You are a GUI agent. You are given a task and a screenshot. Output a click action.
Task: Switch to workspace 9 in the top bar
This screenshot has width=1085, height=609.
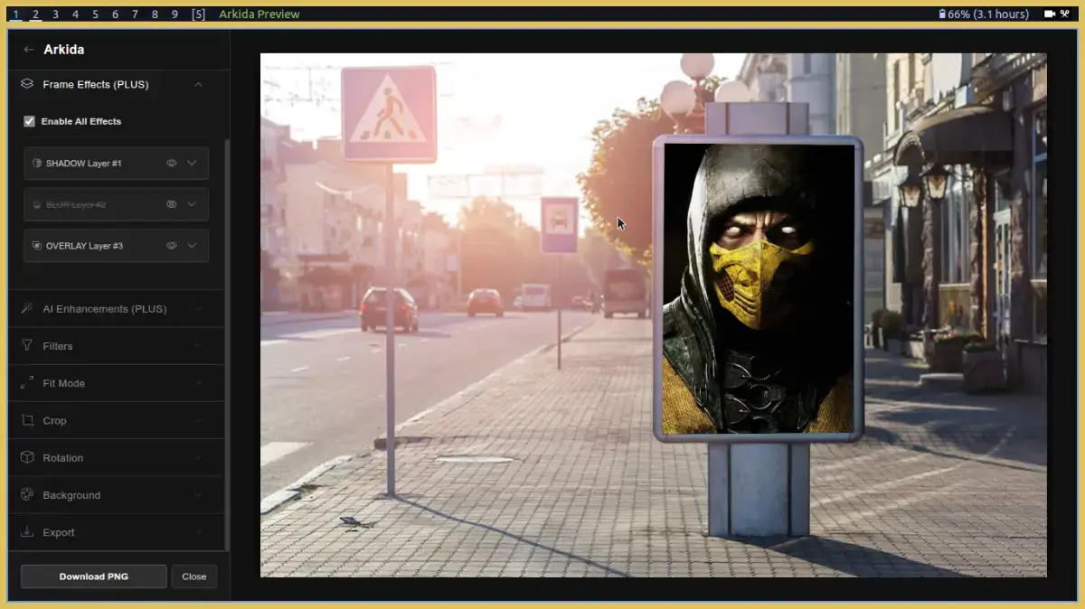[x=175, y=14]
